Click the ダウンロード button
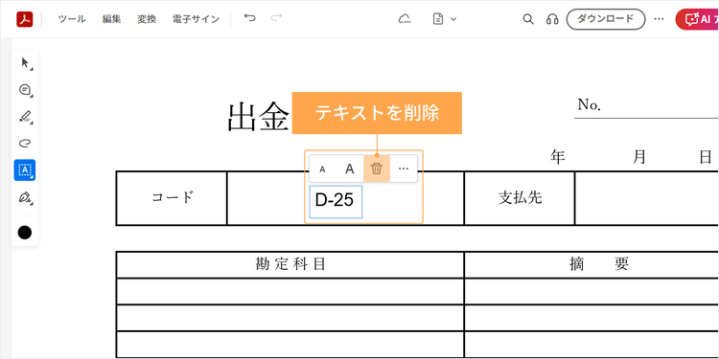The height and width of the screenshot is (359, 719). pyautogui.click(x=606, y=19)
